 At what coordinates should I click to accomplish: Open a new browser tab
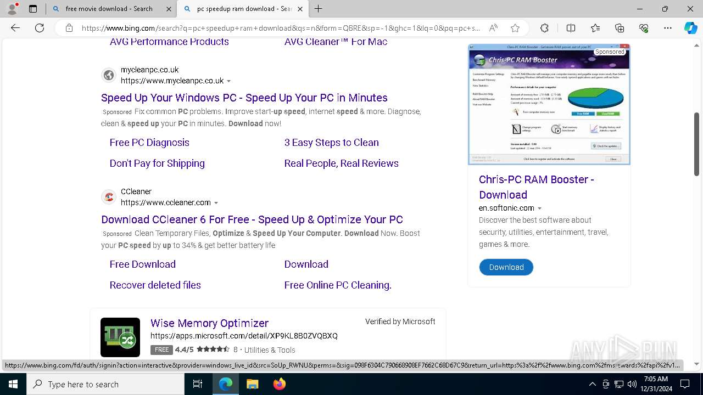point(319,9)
